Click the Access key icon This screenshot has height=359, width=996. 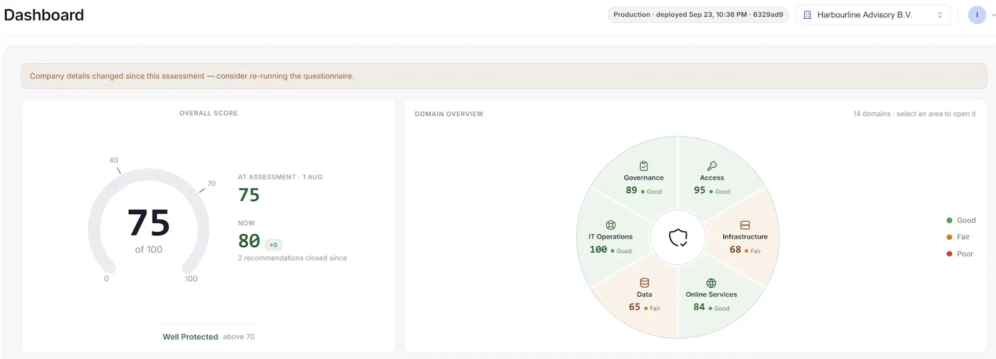point(712,166)
